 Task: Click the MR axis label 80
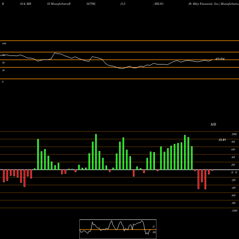[233, 142]
